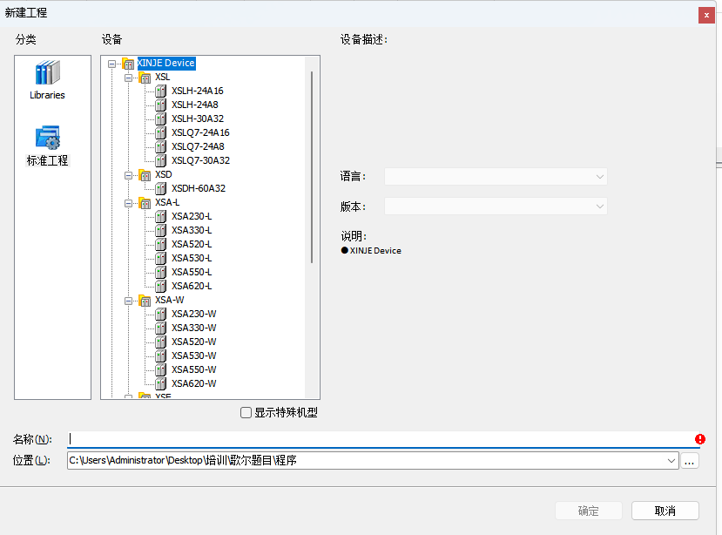Collapse the XSD tree branch
722x535 pixels.
tap(129, 175)
